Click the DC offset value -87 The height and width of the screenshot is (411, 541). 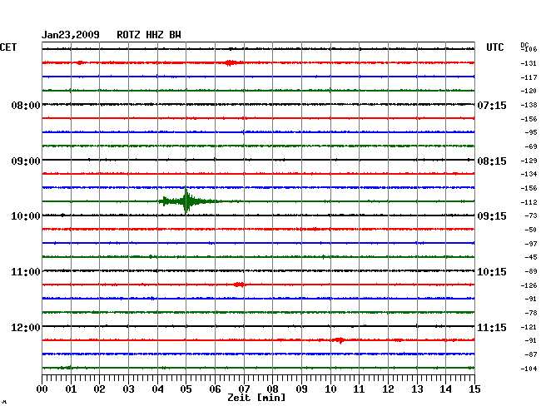[x=530, y=354]
